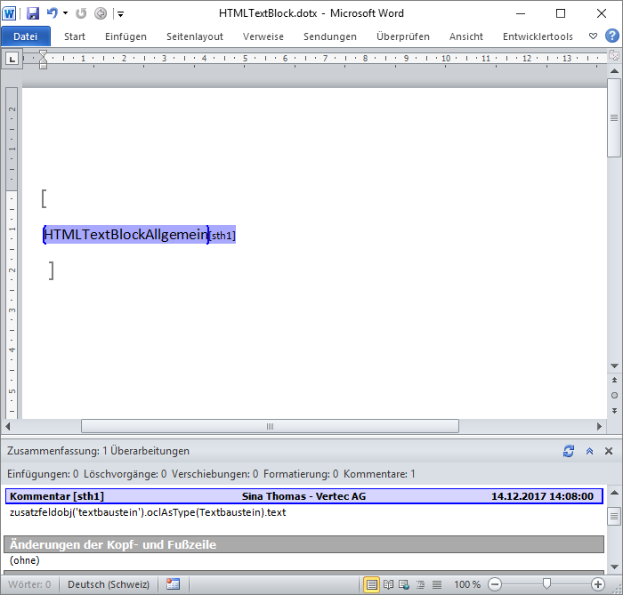This screenshot has width=623, height=595.
Task: Open the Undo history dropdown arrow
Action: [x=65, y=13]
